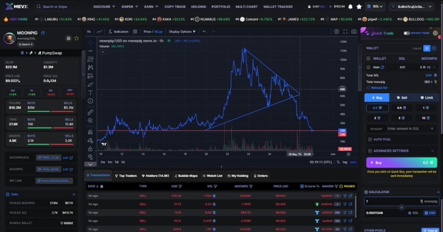Select the 0.5 SOL quick amount button
This screenshot has height=232, width=443.
(x=401, y=108)
